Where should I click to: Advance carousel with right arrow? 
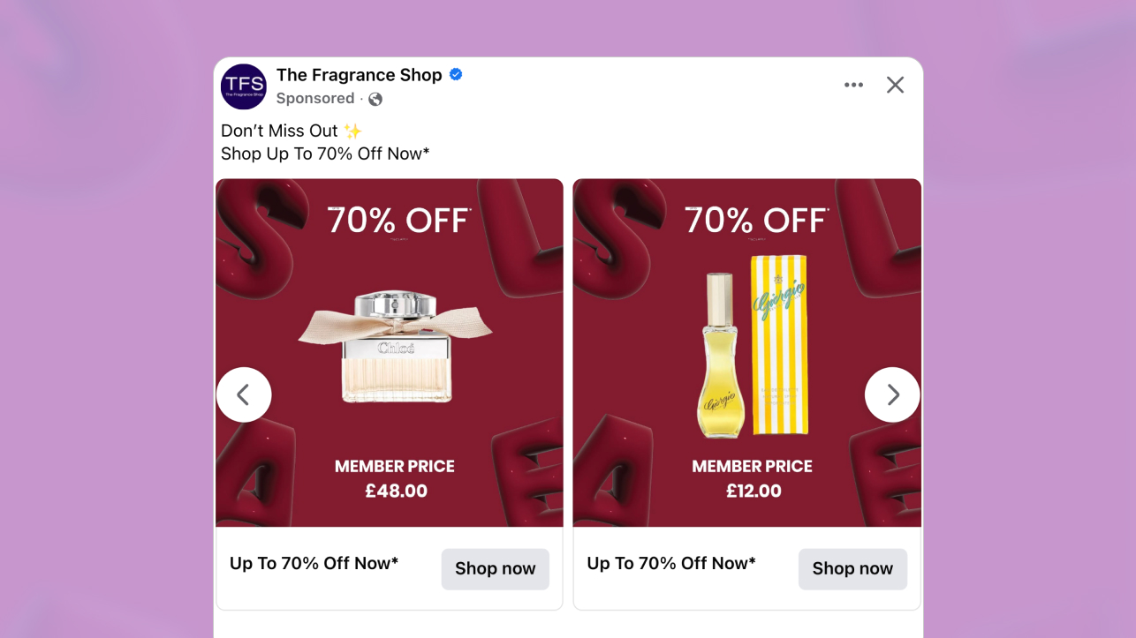pos(892,394)
